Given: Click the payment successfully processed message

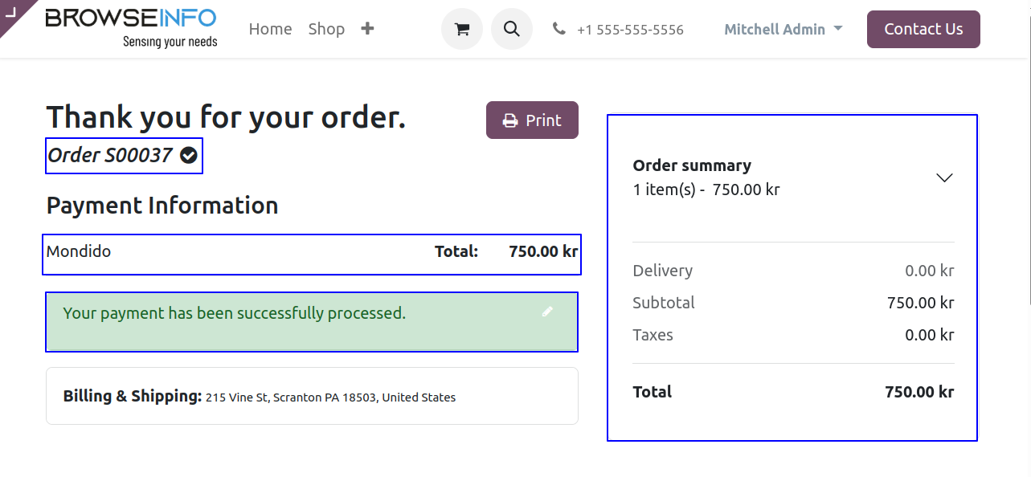Looking at the screenshot, I should pos(235,314).
